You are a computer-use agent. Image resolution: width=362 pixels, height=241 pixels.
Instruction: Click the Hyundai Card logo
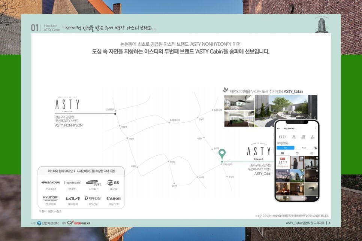[73, 182]
